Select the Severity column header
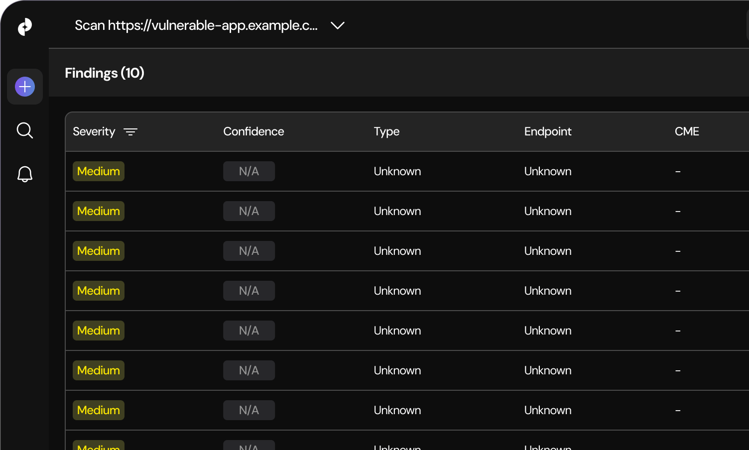This screenshot has height=450, width=749. (x=94, y=131)
